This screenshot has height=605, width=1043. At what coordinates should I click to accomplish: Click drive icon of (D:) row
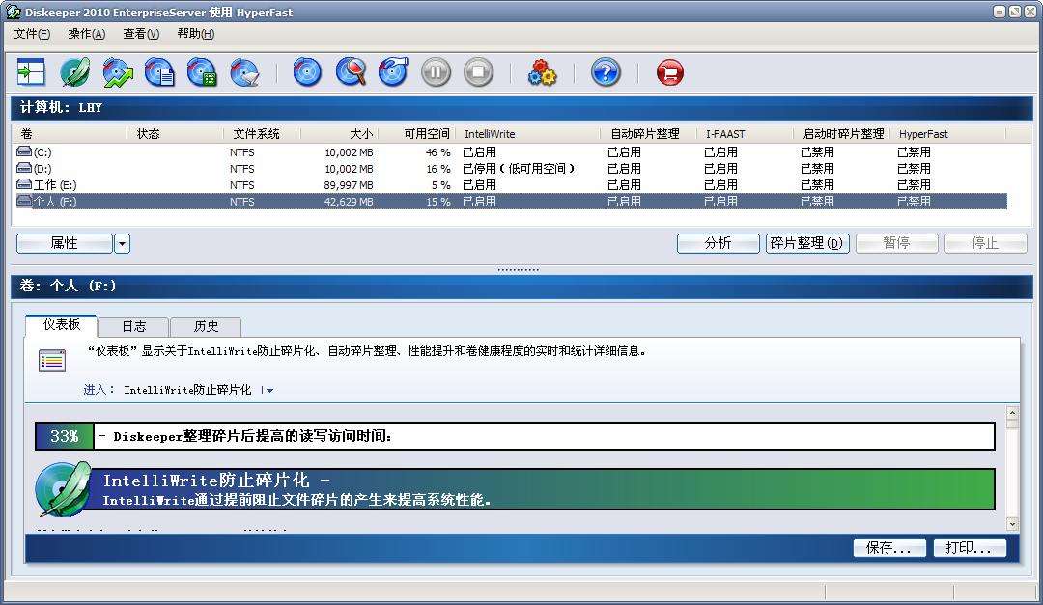point(24,168)
